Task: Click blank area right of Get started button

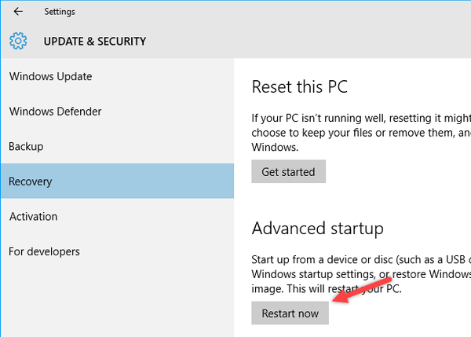Action: 392,172
